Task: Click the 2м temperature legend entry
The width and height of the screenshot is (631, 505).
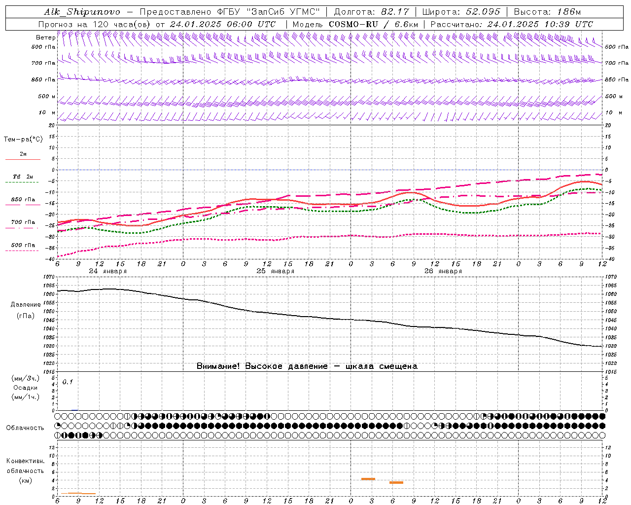Action: coord(23,154)
